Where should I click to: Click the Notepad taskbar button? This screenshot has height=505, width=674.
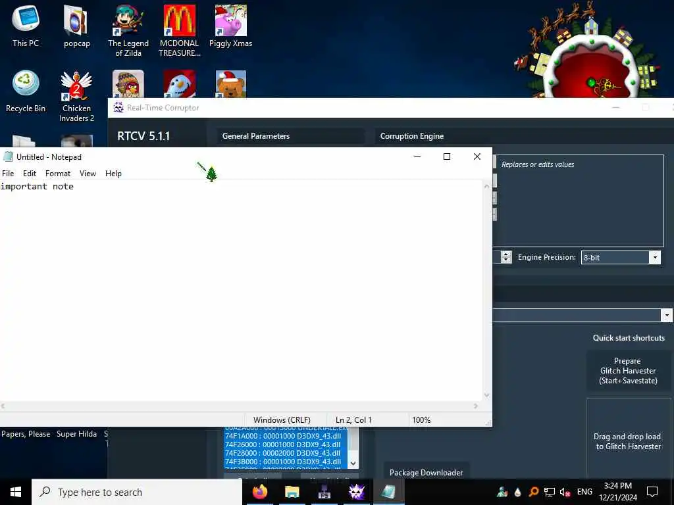pyautogui.click(x=388, y=492)
